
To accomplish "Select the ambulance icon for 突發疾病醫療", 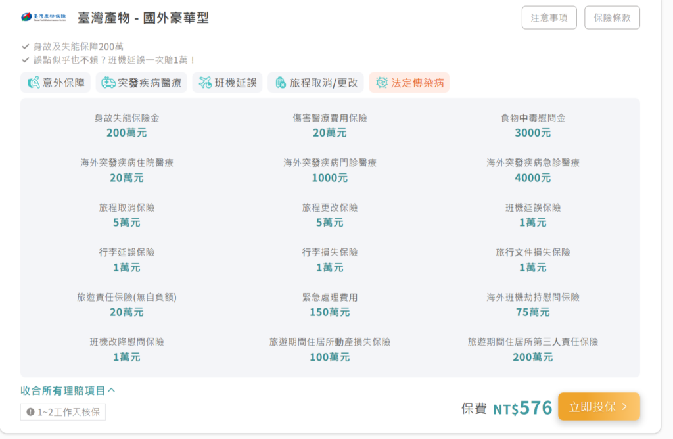I will (x=108, y=83).
